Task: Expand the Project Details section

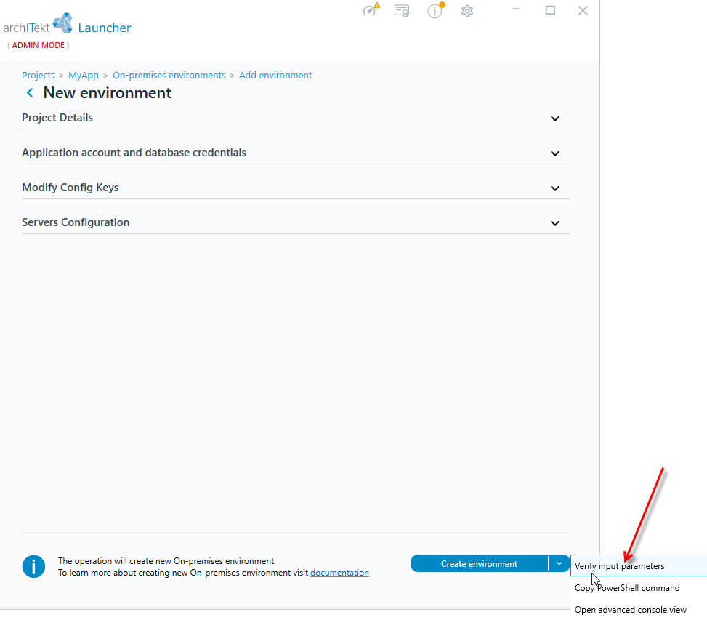Action: point(296,118)
